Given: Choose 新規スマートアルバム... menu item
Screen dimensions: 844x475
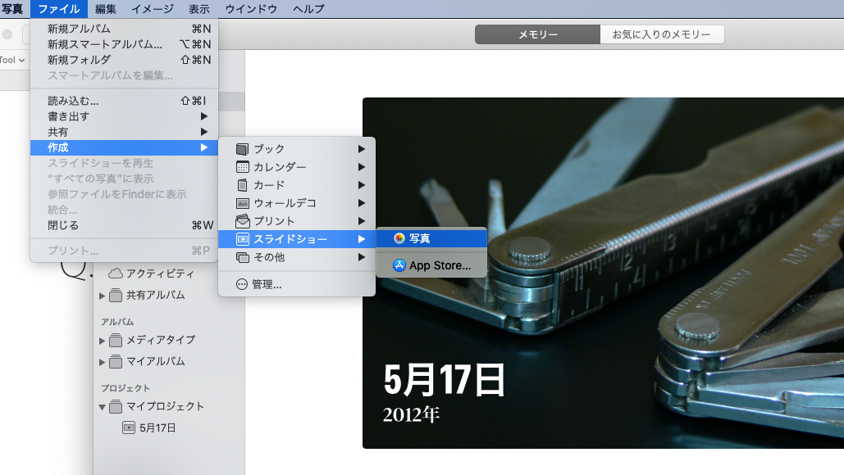Looking at the screenshot, I should point(125,44).
